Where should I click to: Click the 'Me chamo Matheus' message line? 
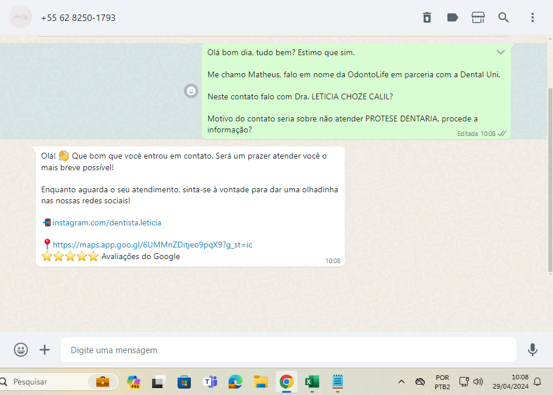click(x=354, y=74)
